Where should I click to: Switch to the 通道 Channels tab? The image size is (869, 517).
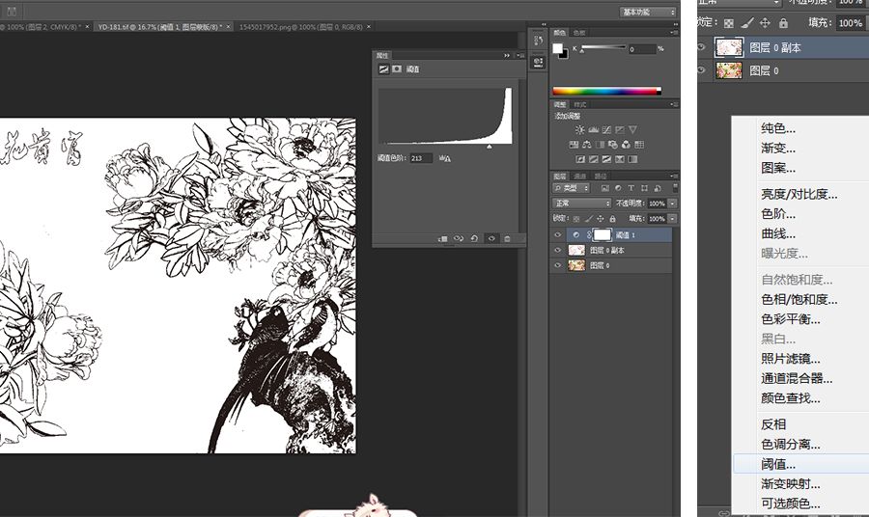pos(579,176)
